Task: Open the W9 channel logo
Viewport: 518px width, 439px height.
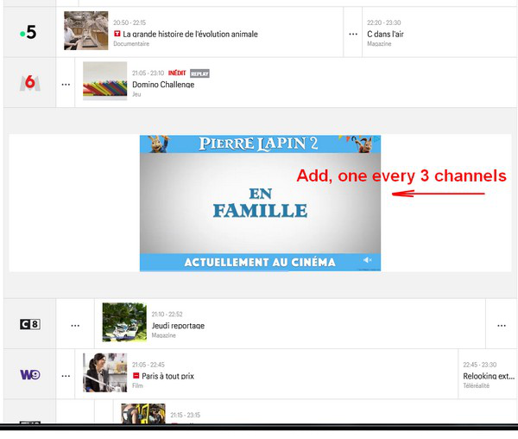Action: pos(30,374)
